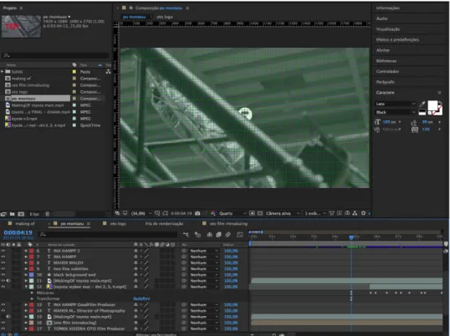The height and width of the screenshot is (336, 450).
Task: Click the current time indicator on ruler
Action: point(351,237)
